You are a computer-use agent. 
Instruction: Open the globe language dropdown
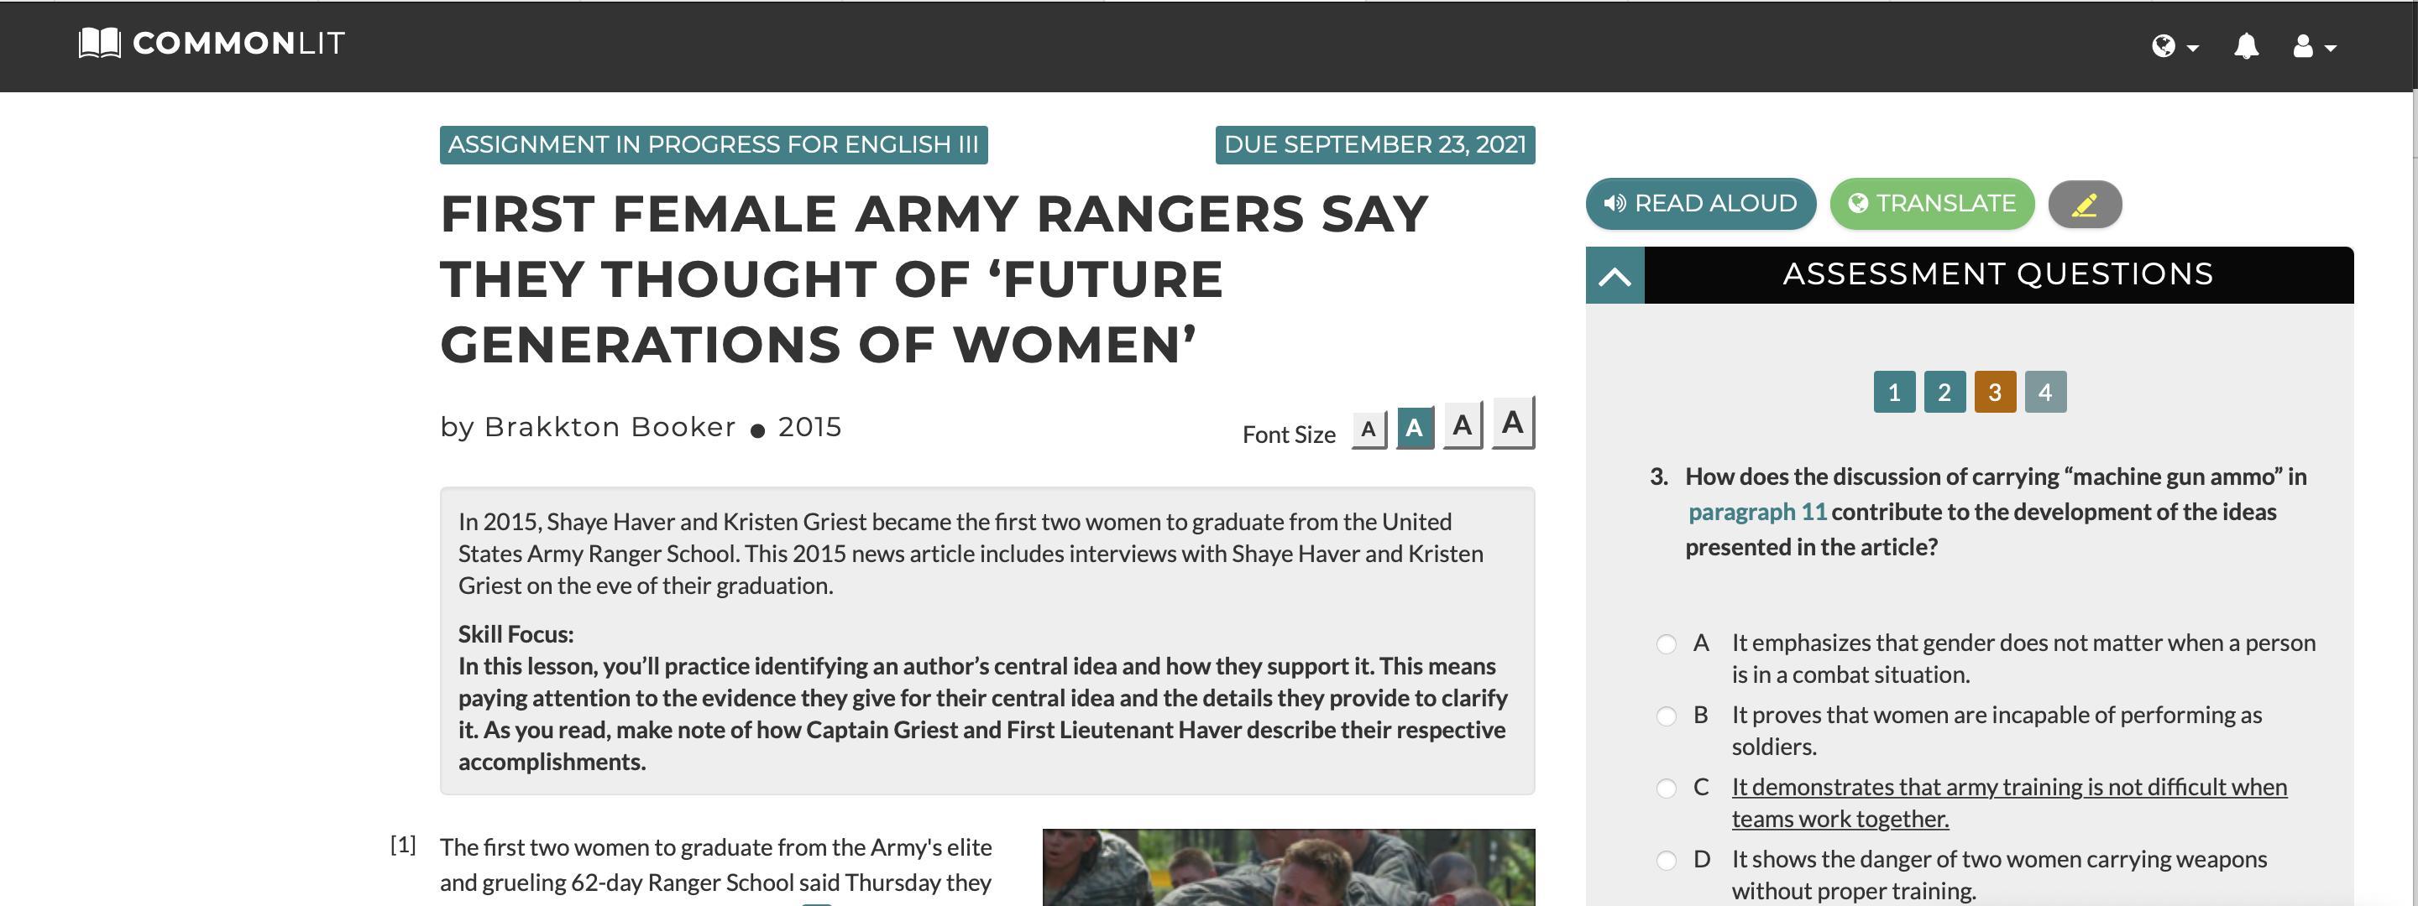click(x=2174, y=46)
